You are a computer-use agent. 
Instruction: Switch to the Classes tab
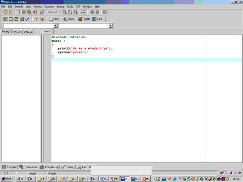(17, 32)
